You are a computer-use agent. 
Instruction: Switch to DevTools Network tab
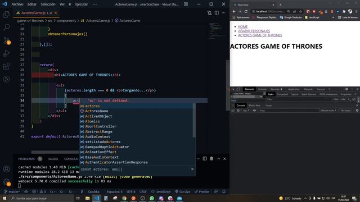(308, 89)
